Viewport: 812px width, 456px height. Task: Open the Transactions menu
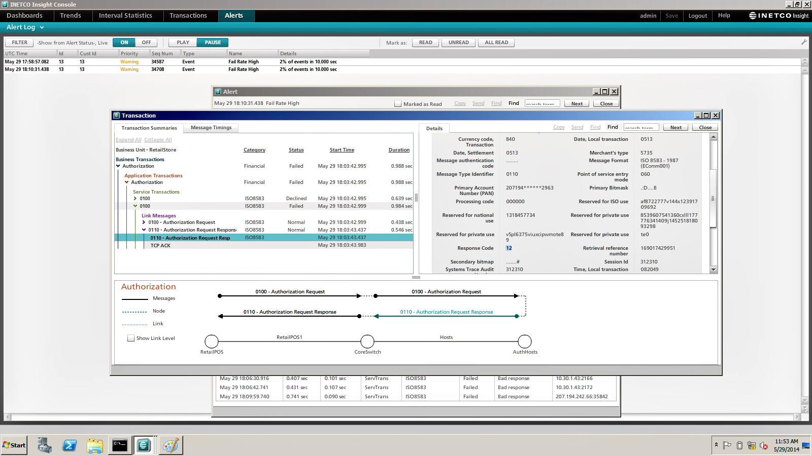click(x=188, y=16)
